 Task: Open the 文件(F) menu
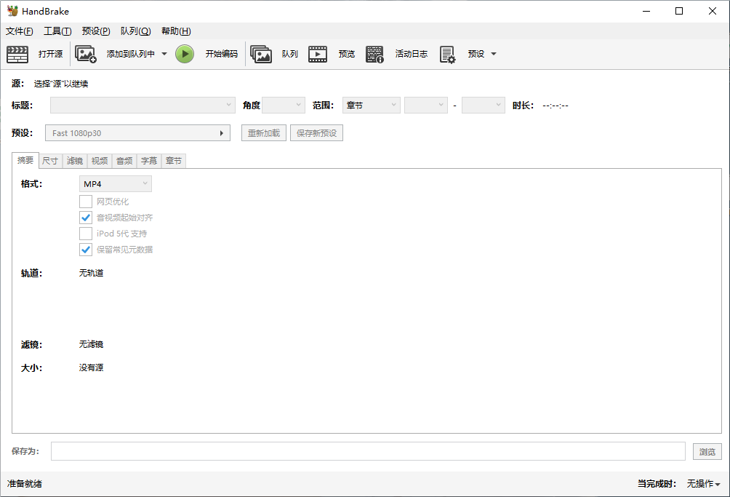pos(20,31)
